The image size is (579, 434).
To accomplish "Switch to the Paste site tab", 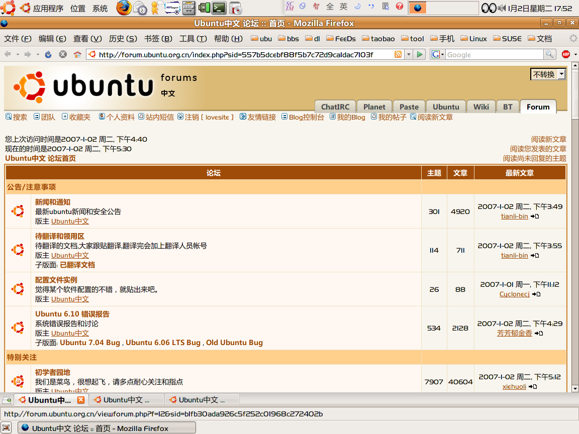I will [409, 106].
